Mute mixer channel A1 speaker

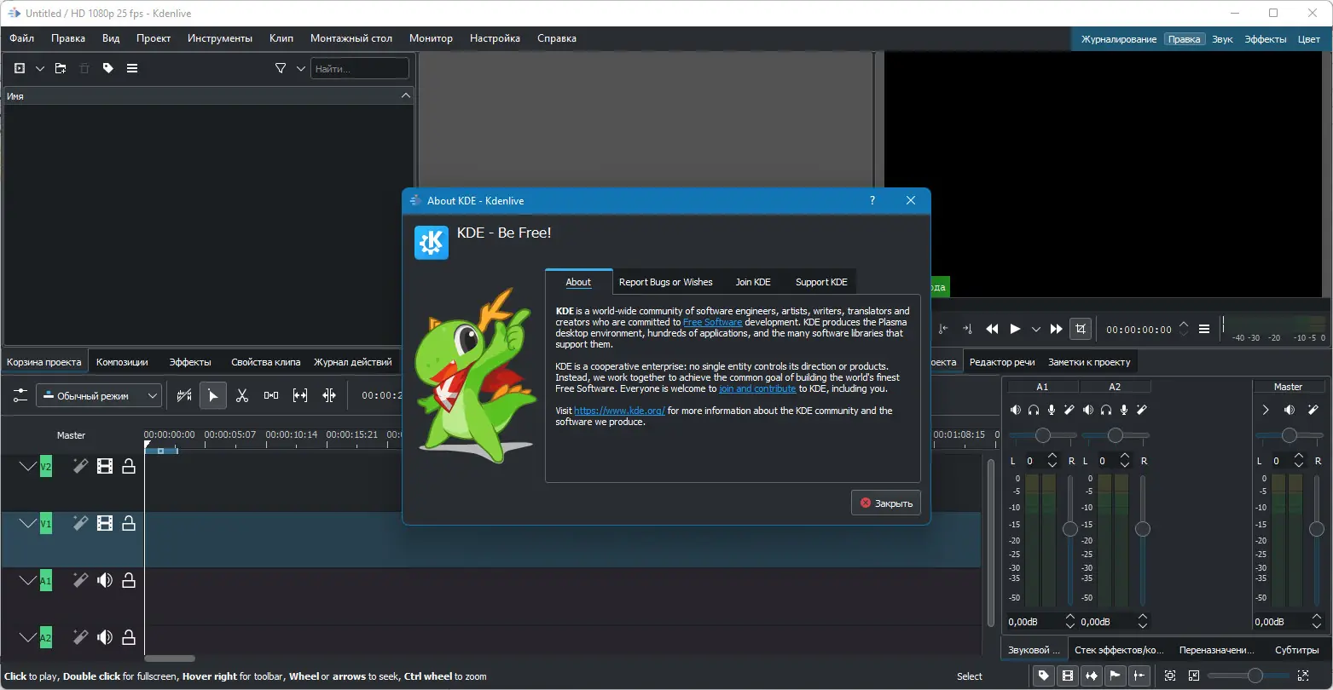pos(1016,410)
